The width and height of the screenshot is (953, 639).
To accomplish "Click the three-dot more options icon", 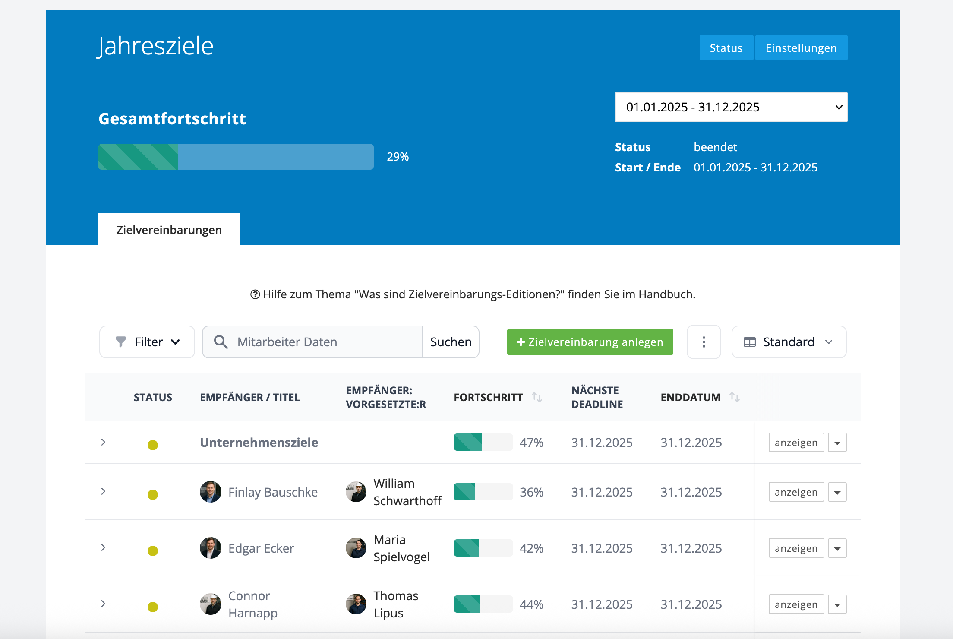I will coord(704,342).
